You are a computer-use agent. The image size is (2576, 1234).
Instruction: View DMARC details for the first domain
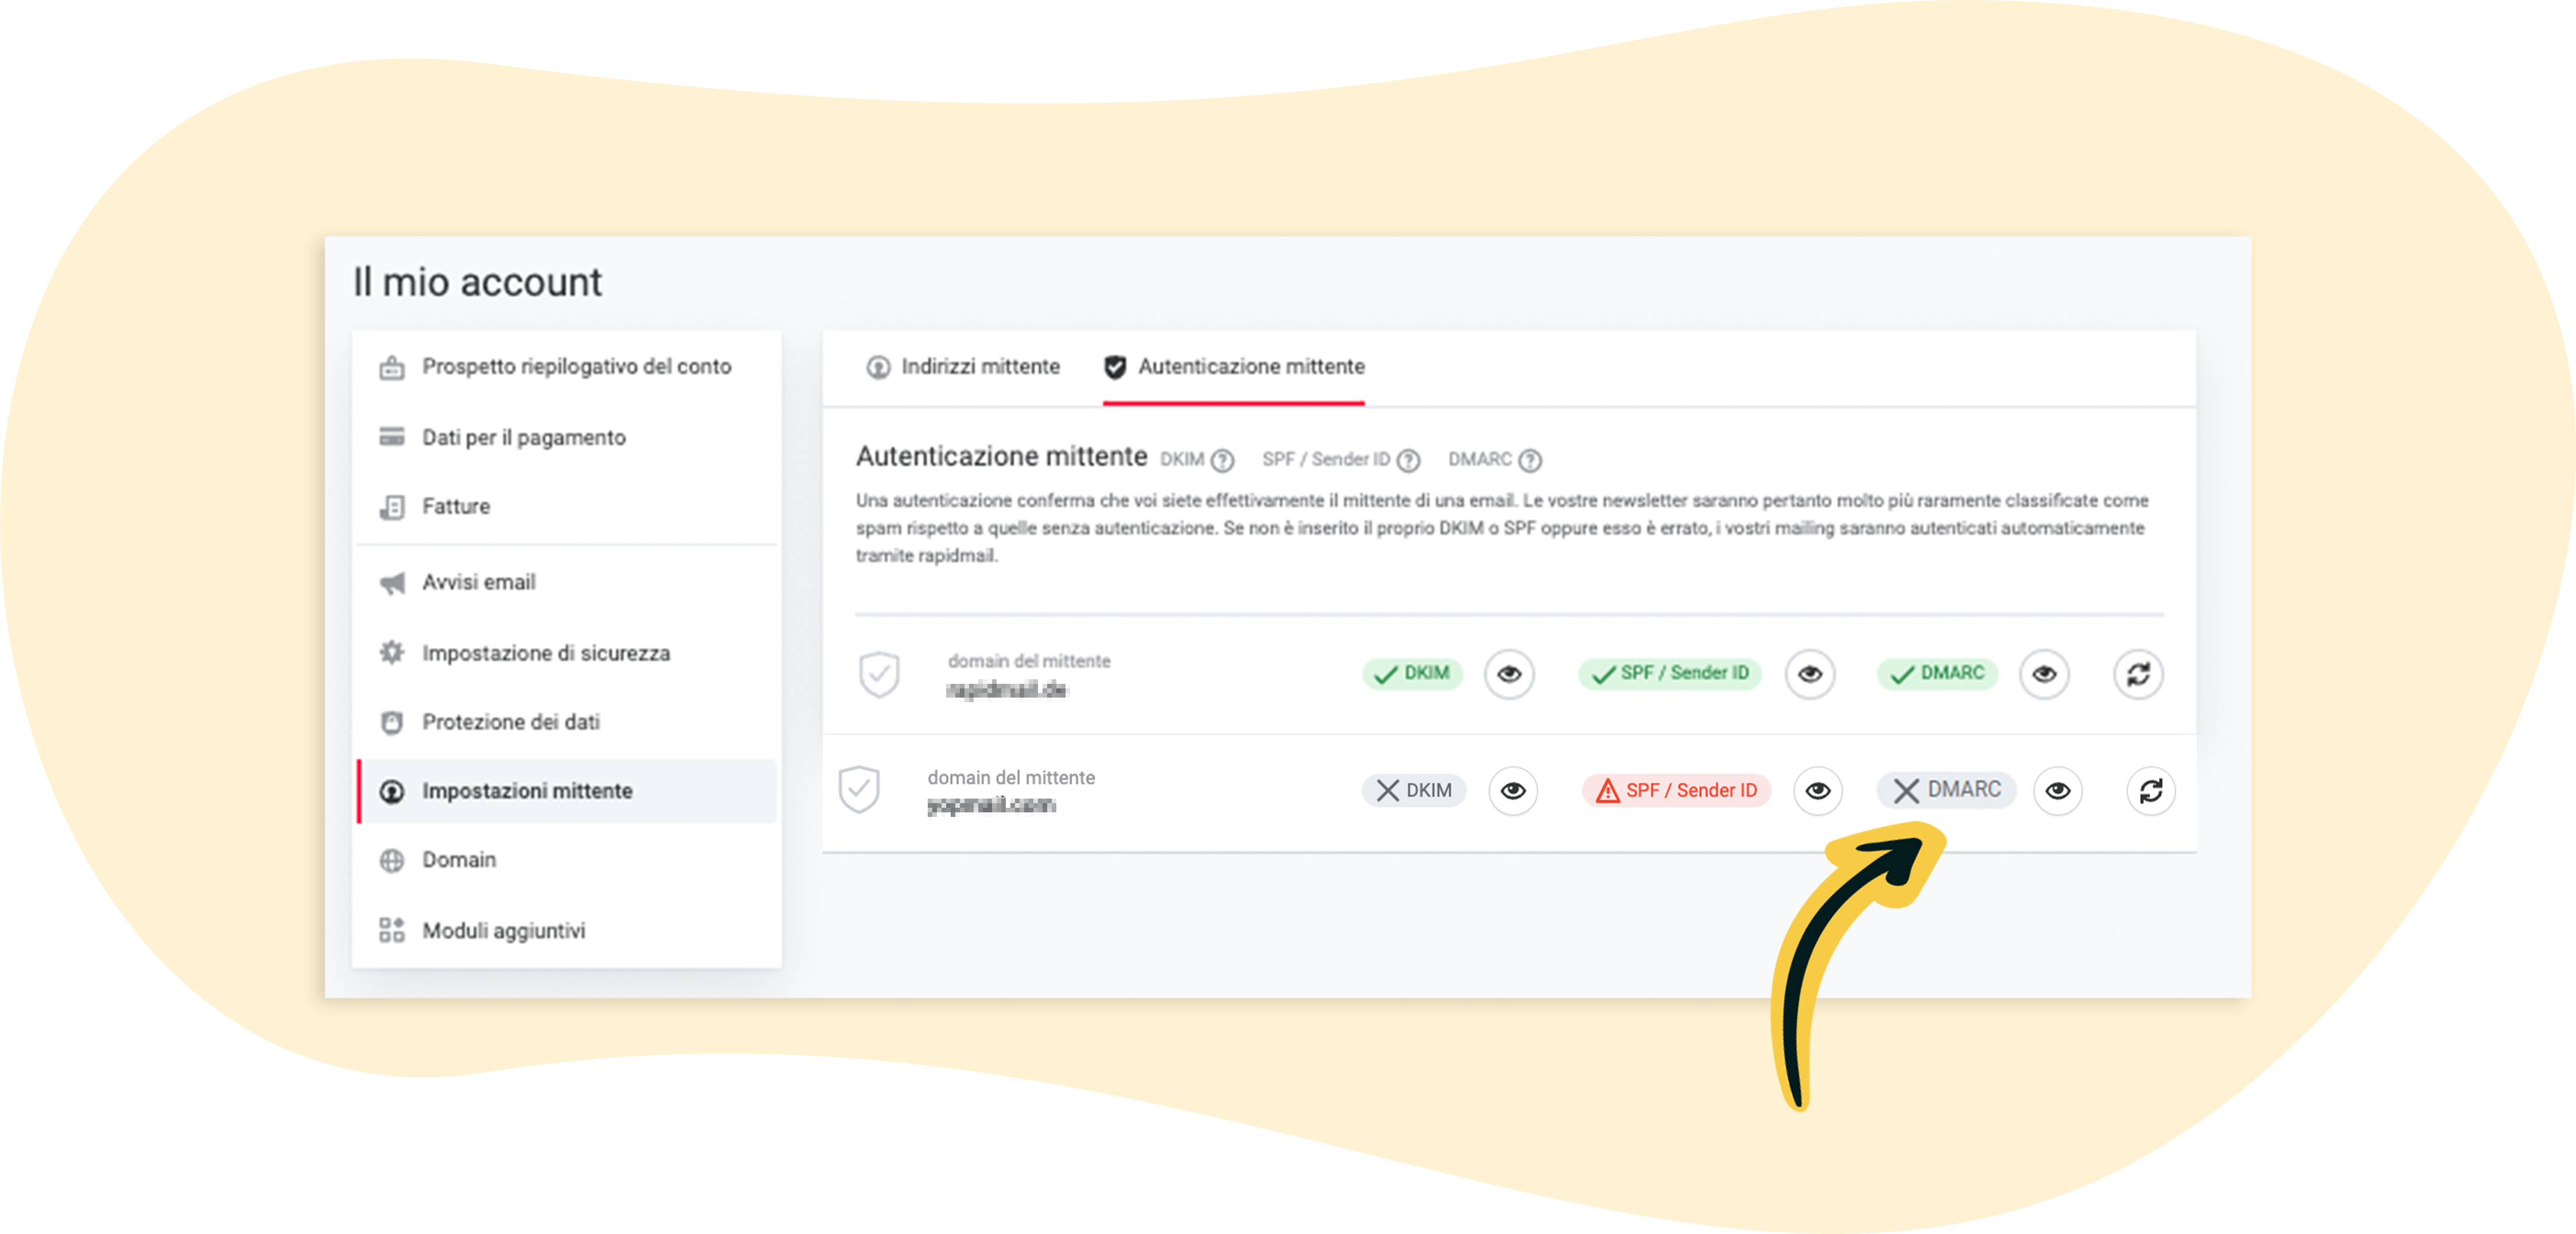pyautogui.click(x=2044, y=674)
